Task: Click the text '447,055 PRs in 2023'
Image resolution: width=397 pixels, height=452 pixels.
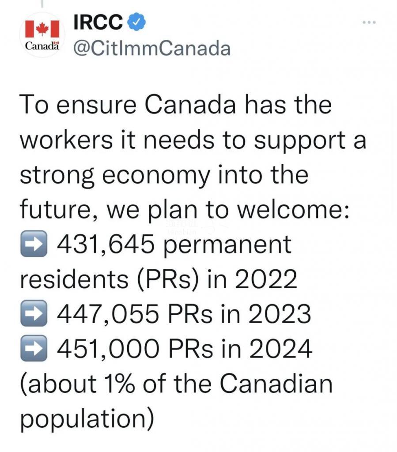Action: click(184, 314)
